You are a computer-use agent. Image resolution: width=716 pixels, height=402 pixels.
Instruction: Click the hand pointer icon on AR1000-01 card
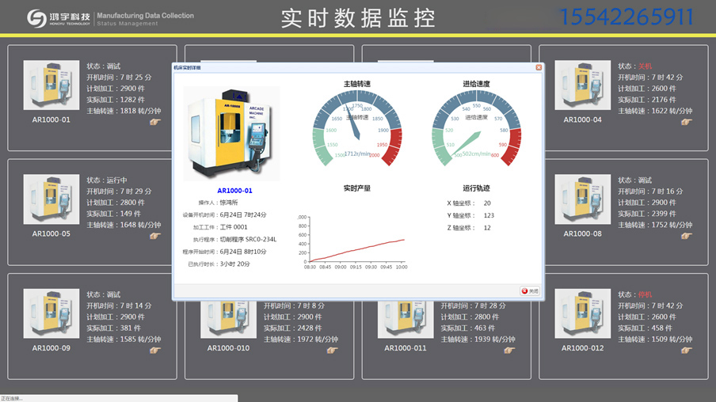(154, 122)
